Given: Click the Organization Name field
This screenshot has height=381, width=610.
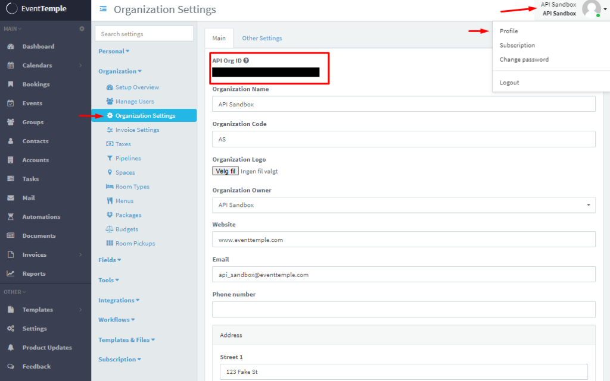Looking at the screenshot, I should click(403, 104).
